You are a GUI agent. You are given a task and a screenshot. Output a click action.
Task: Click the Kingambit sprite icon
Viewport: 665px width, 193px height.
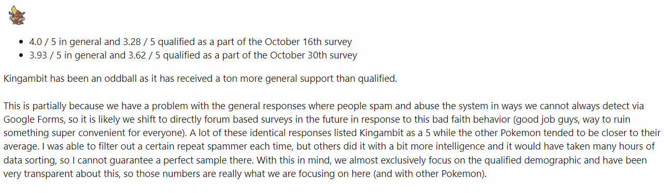16,17
